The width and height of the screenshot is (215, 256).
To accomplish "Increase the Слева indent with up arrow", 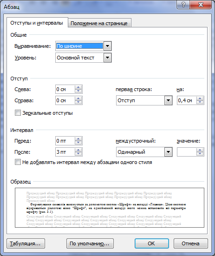I will [x=78, y=87].
